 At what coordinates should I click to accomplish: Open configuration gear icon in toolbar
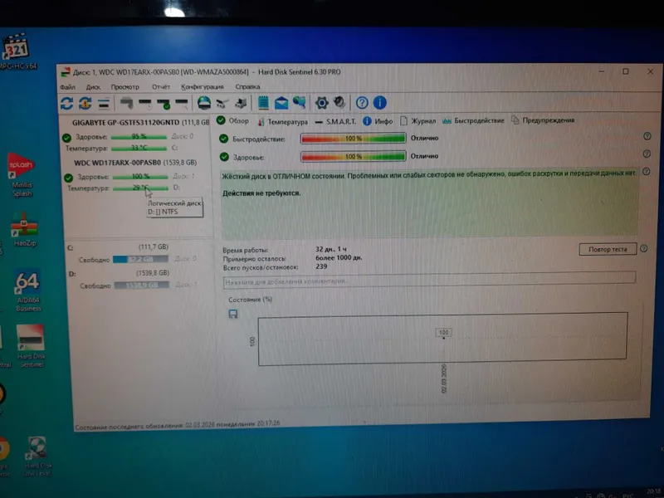coord(321,102)
